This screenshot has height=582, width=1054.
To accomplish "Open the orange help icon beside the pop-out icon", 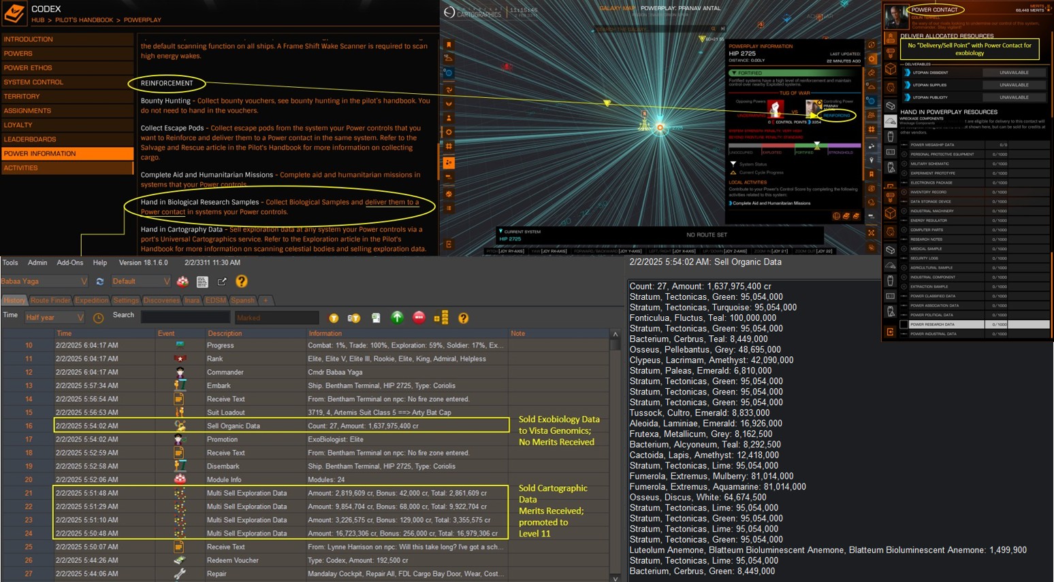I will coord(241,281).
